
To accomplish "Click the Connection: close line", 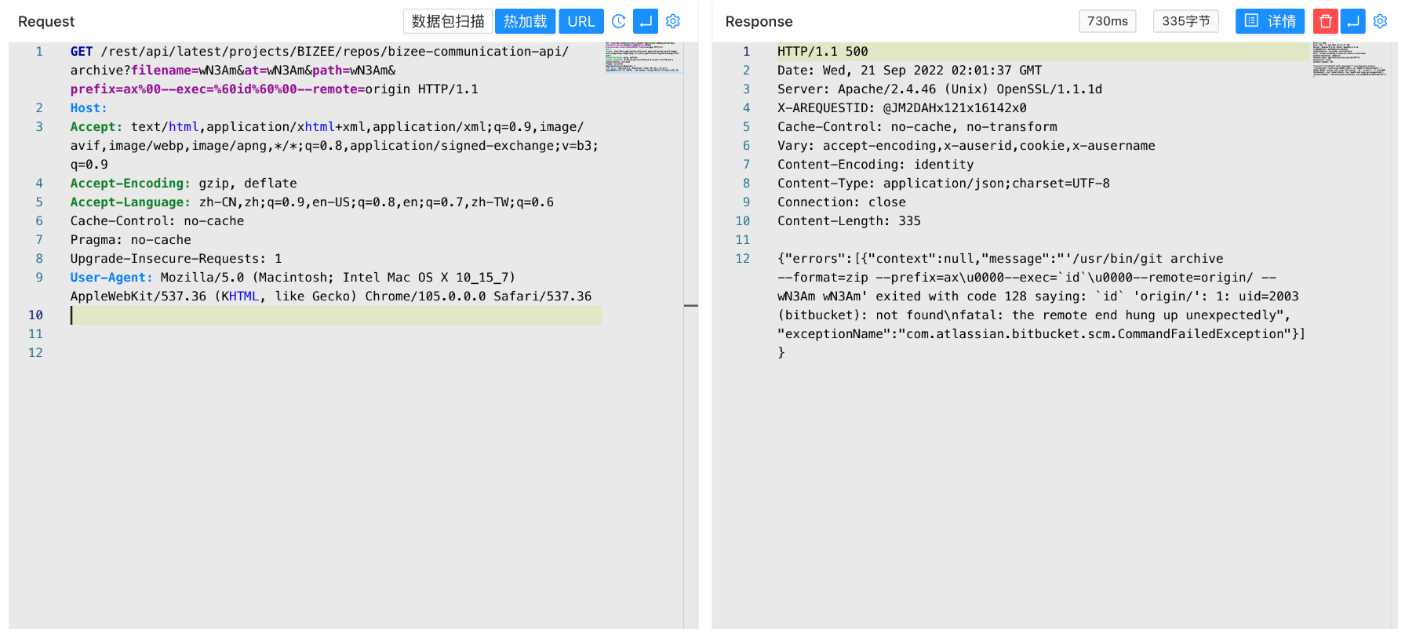I will coord(841,202).
